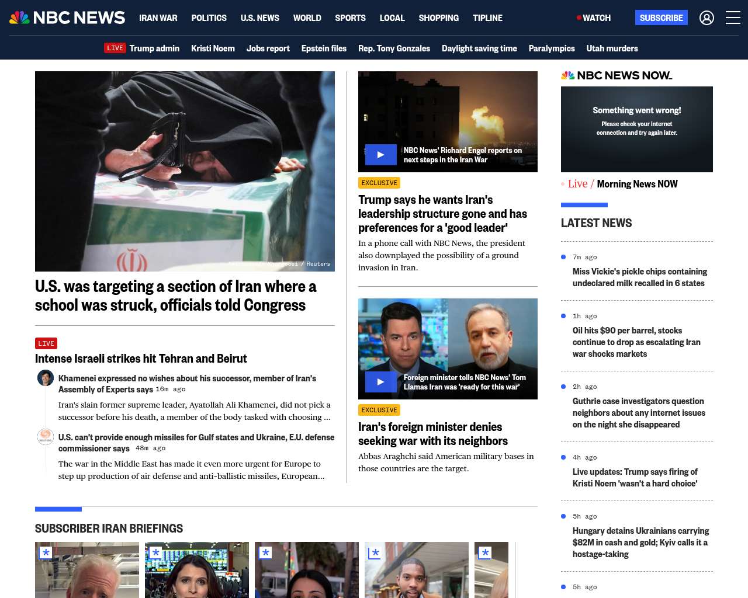Screen dimensions: 748x598
Task: Open the Daylight saving time topic
Action: pos(479,48)
